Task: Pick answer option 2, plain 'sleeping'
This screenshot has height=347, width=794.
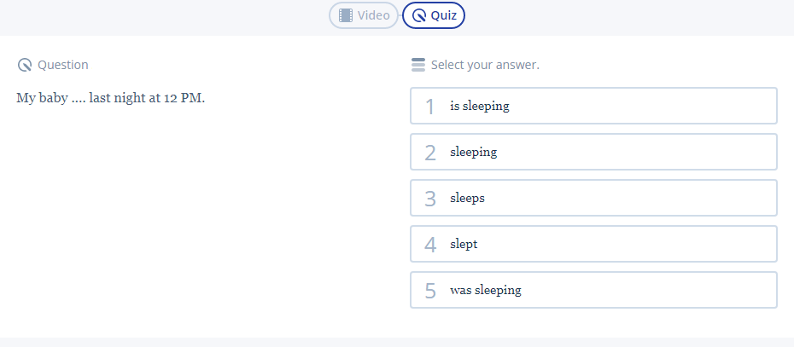Action: click(x=593, y=152)
